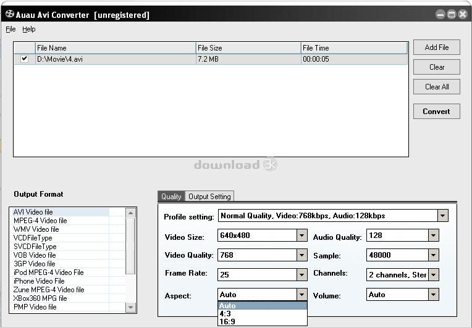Collapse the Aspect dropdown arrow
The width and height of the screenshot is (472, 328).
(301, 295)
